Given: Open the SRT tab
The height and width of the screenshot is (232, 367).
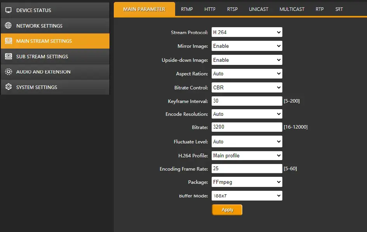Looking at the screenshot, I should click(339, 9).
